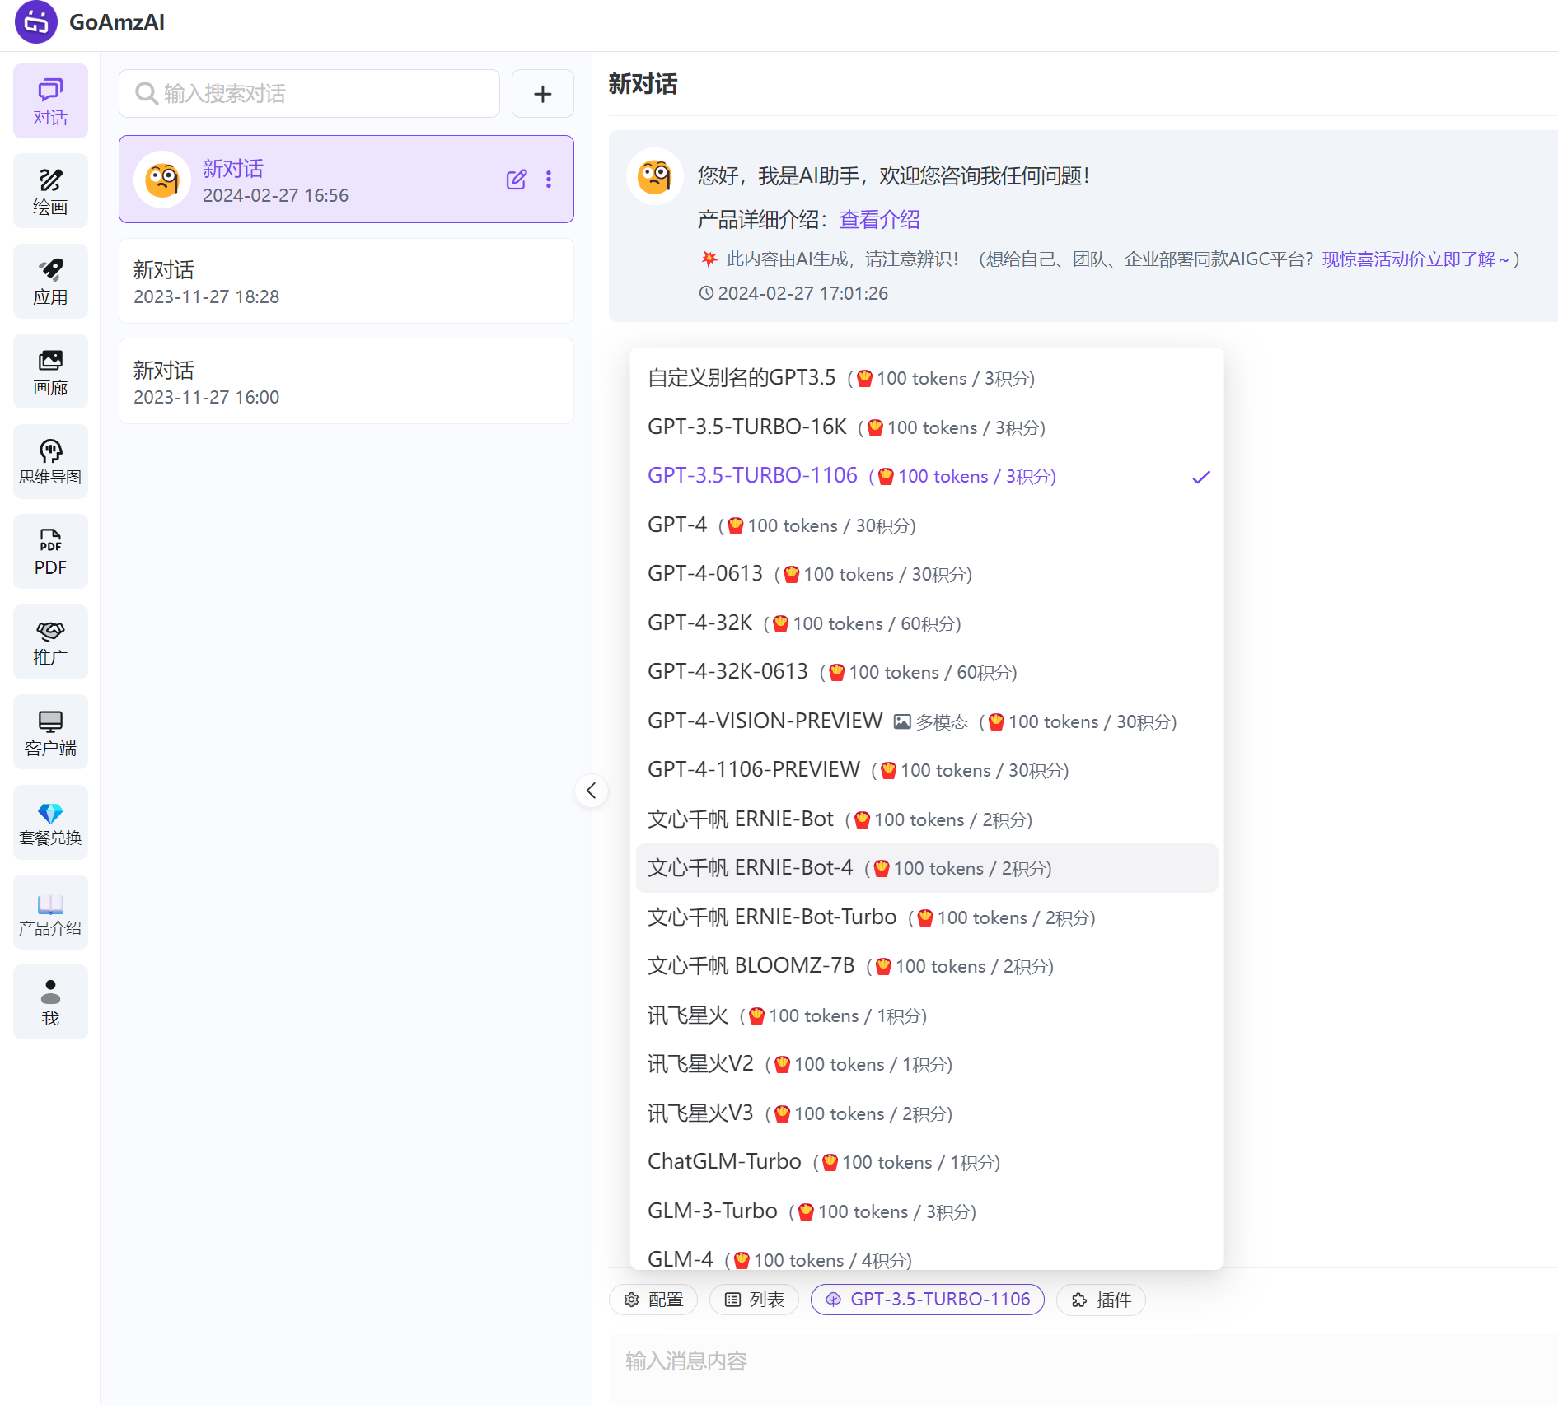Select 文心千帆 ERNIE-Bot-4 model
Image resolution: width=1558 pixels, height=1405 pixels.
point(927,868)
